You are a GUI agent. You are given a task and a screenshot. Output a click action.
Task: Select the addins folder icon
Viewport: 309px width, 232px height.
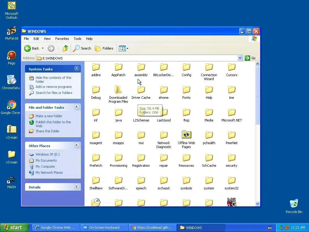point(96,67)
